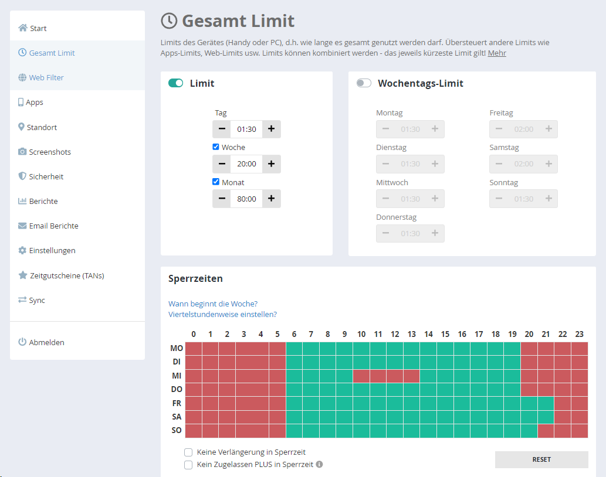
Task: Toggle the MI 10 o'clock red cell
Action: click(361, 376)
